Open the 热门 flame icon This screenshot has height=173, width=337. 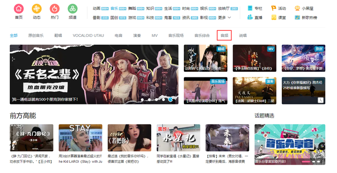pyautogui.click(x=55, y=9)
